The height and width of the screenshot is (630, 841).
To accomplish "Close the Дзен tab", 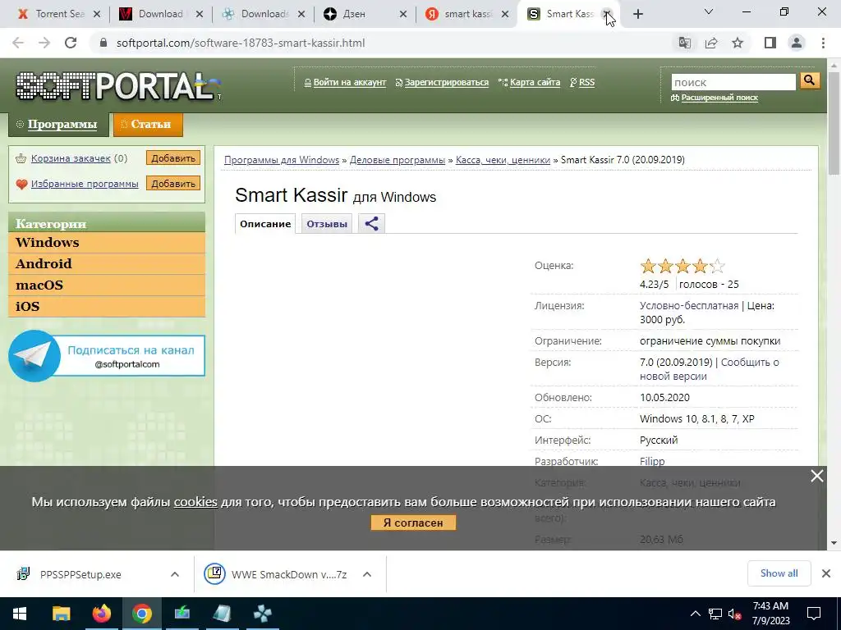I will pyautogui.click(x=403, y=15).
